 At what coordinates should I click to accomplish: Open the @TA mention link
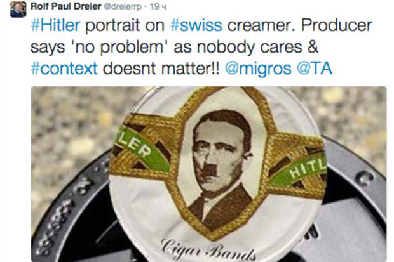[315, 69]
